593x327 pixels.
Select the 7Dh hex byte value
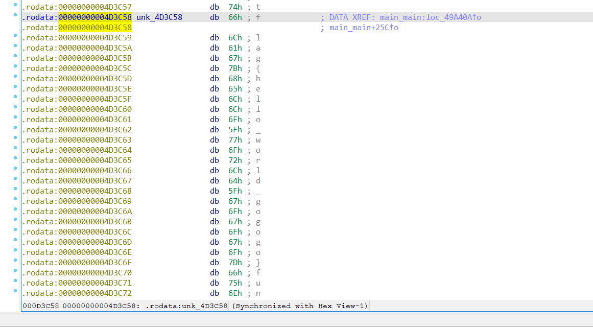click(x=235, y=263)
